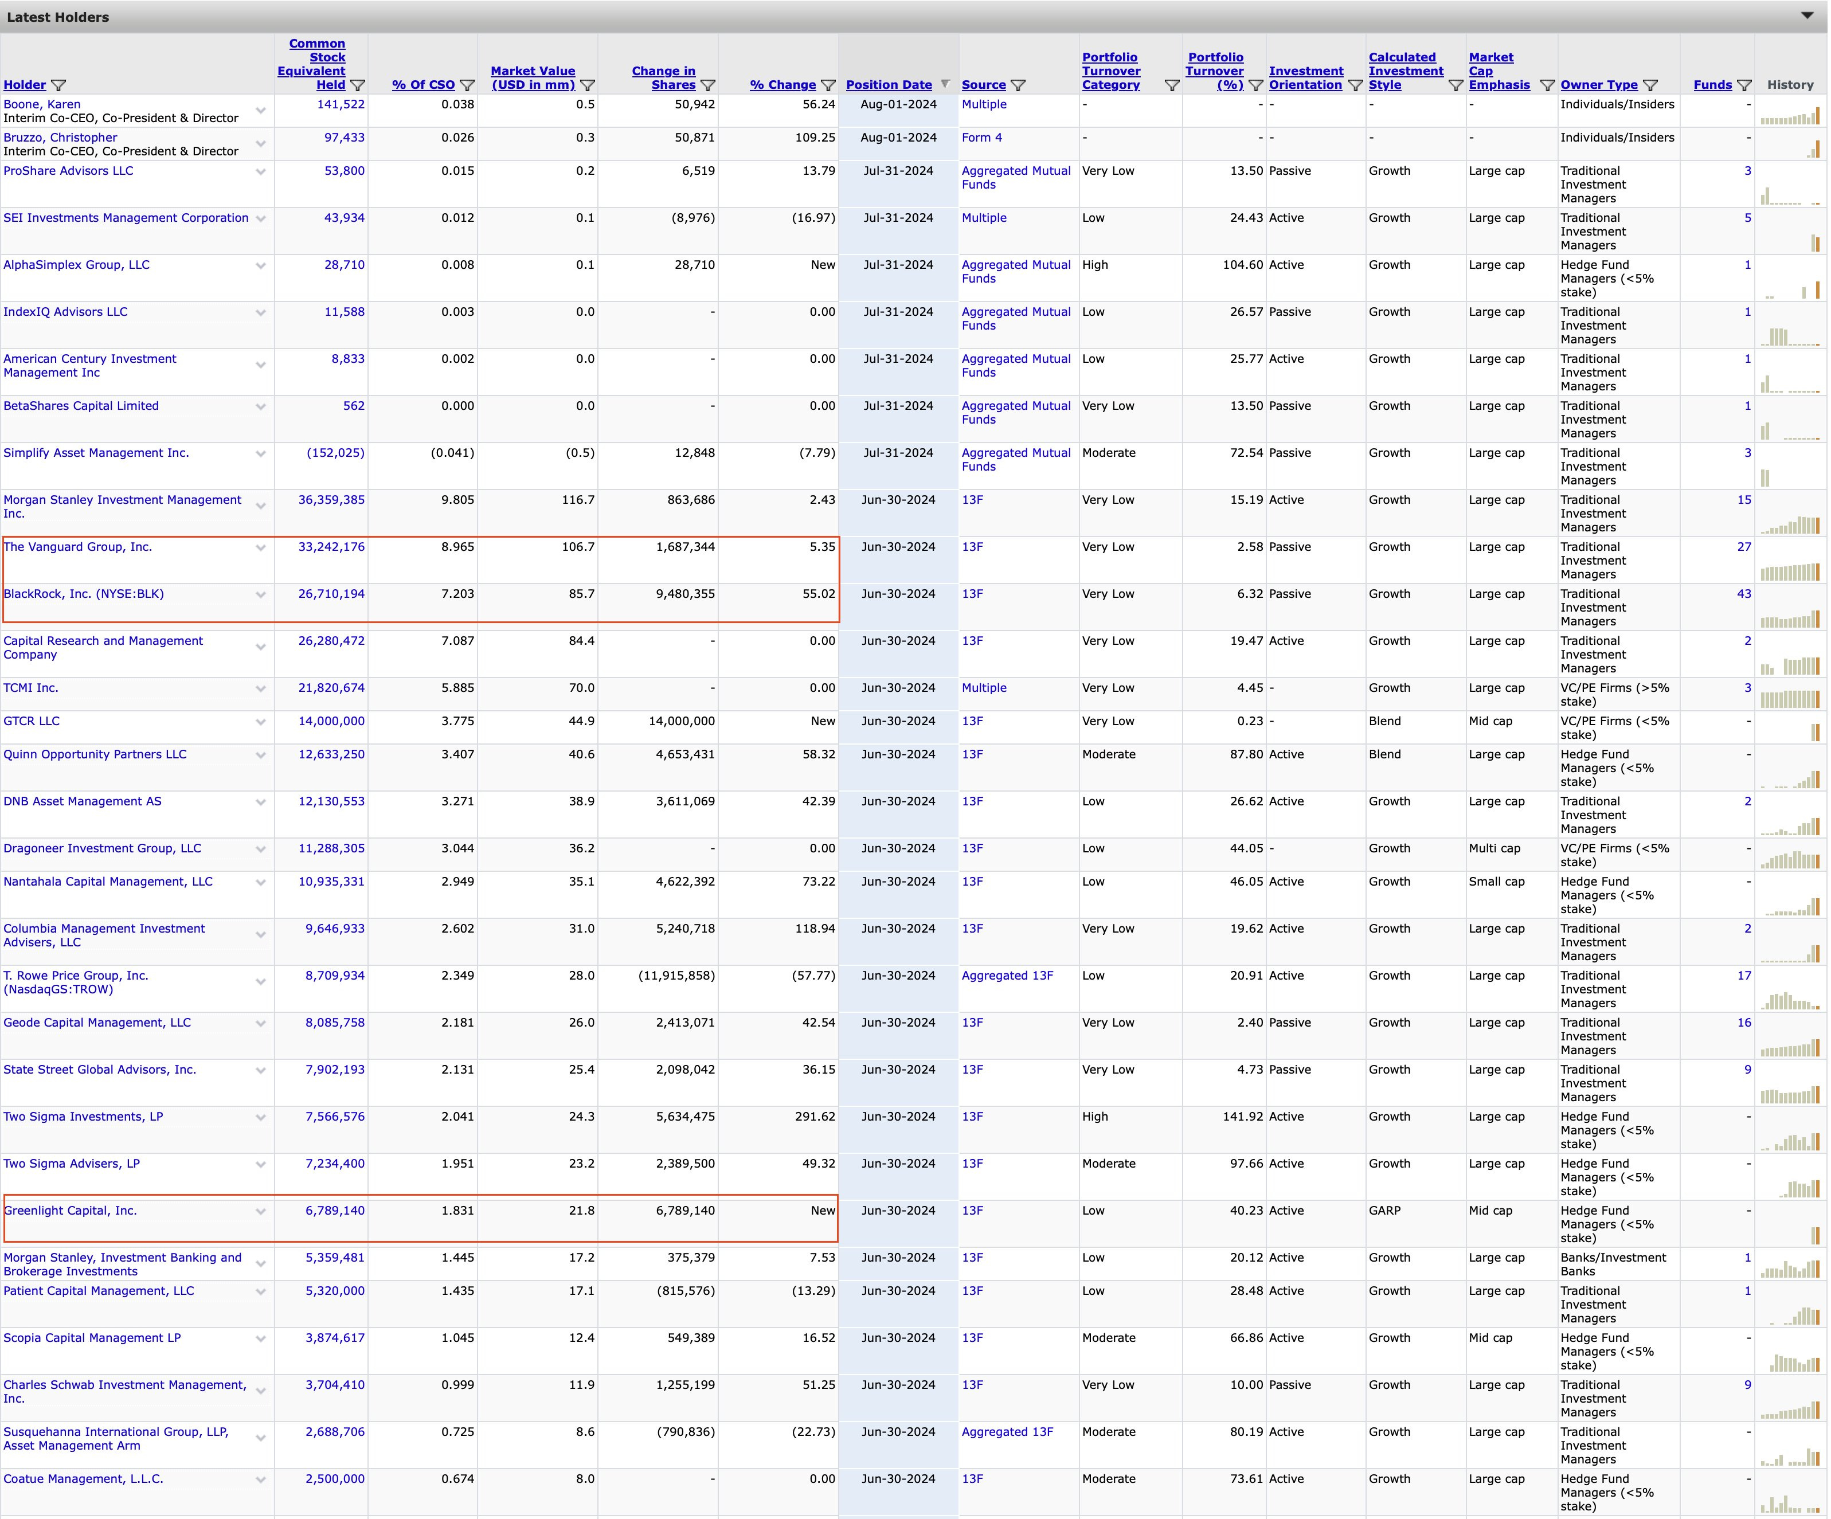Viewport: 1831px width, 1519px height.
Task: Sort by Owner Type header
Action: 1599,85
